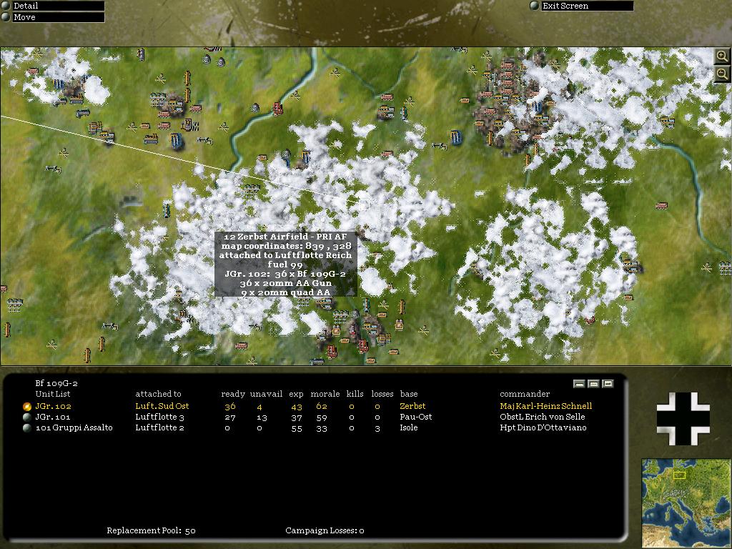
Task: Click commander Hpt Dino D'Ottaviano
Action: (543, 427)
